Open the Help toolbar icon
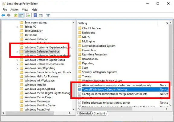174x122 pixels. pos(35,15)
